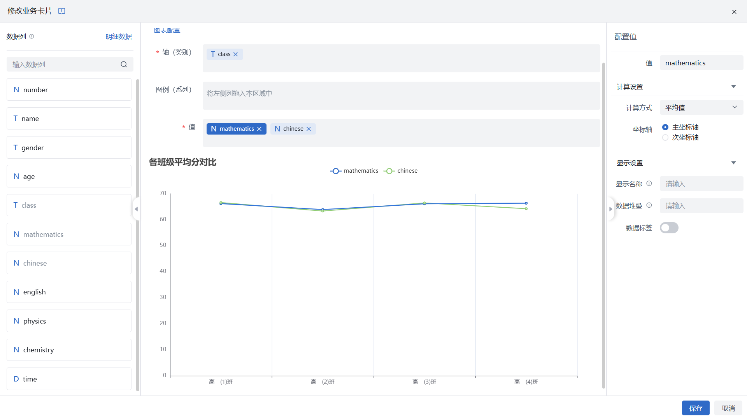Click the D type icon of time
This screenshot has height=420, width=747.
[x=16, y=379]
